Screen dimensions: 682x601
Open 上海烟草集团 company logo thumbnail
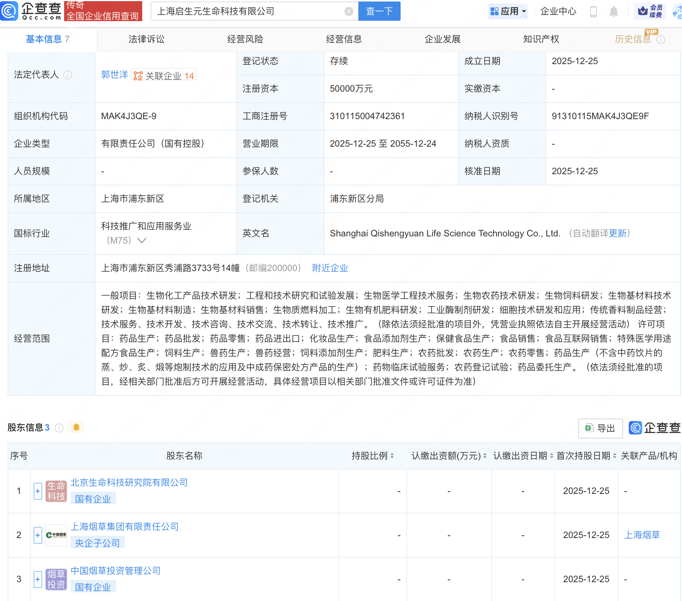tap(56, 535)
